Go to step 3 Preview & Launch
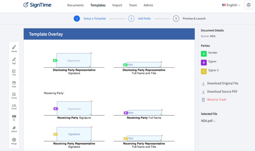The image size is (255, 151). 189,19
